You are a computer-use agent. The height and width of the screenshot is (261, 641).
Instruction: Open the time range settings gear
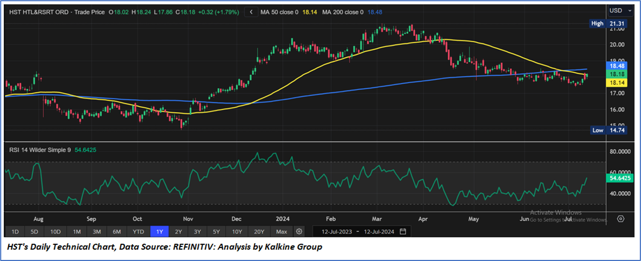pos(299,232)
